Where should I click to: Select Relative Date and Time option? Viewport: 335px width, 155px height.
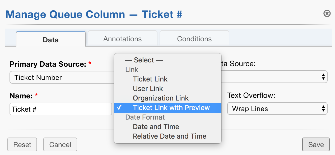(x=170, y=136)
